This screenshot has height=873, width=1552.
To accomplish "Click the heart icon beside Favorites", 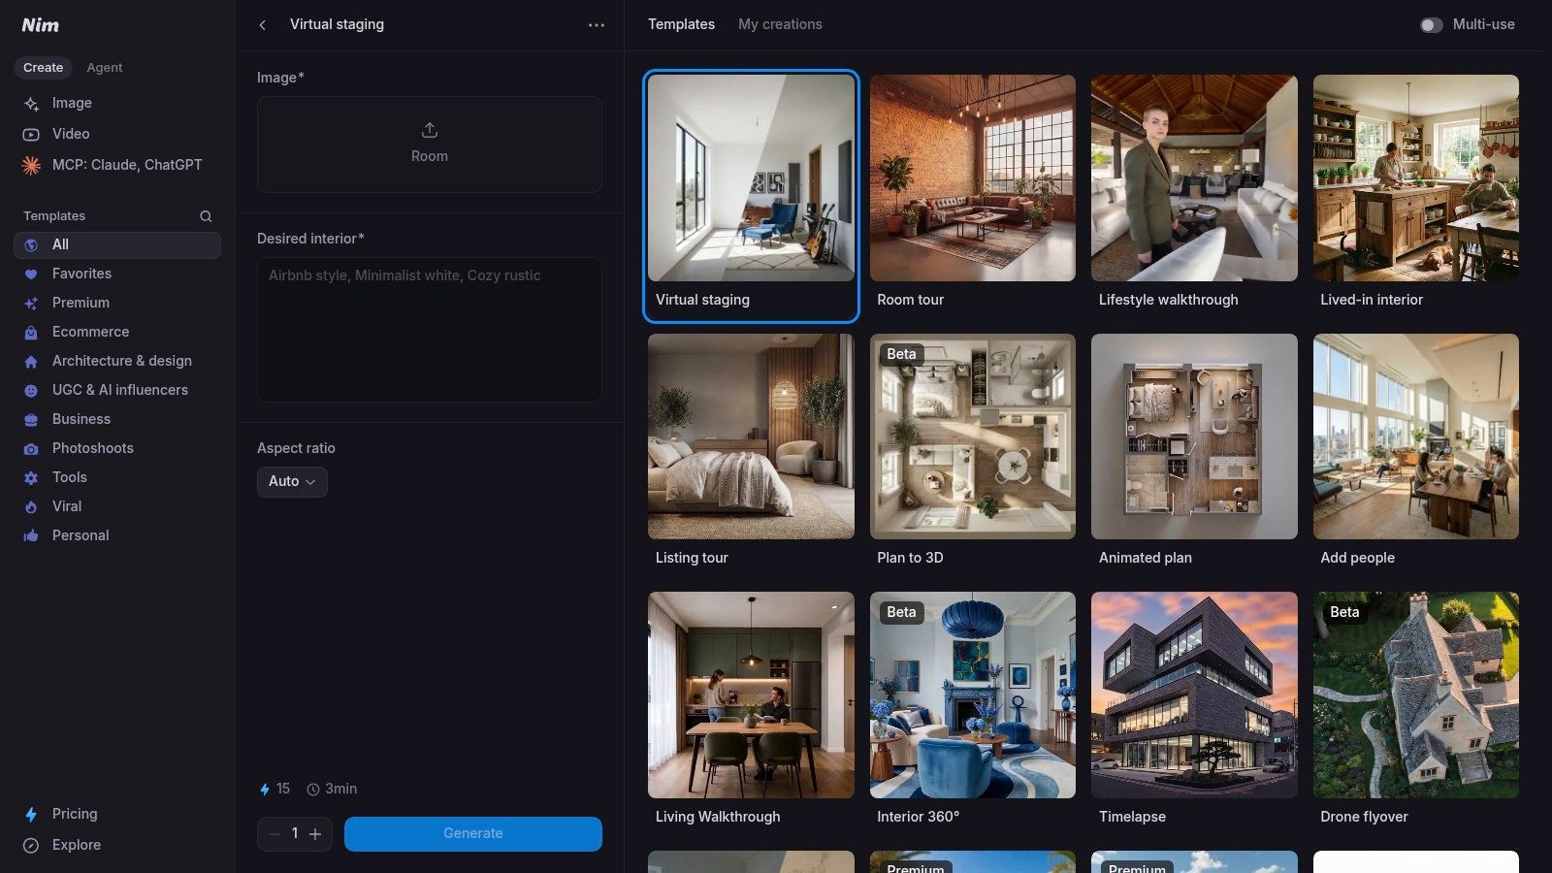I will (x=31, y=275).
